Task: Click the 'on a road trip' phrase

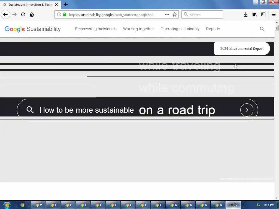Action: click(x=177, y=110)
